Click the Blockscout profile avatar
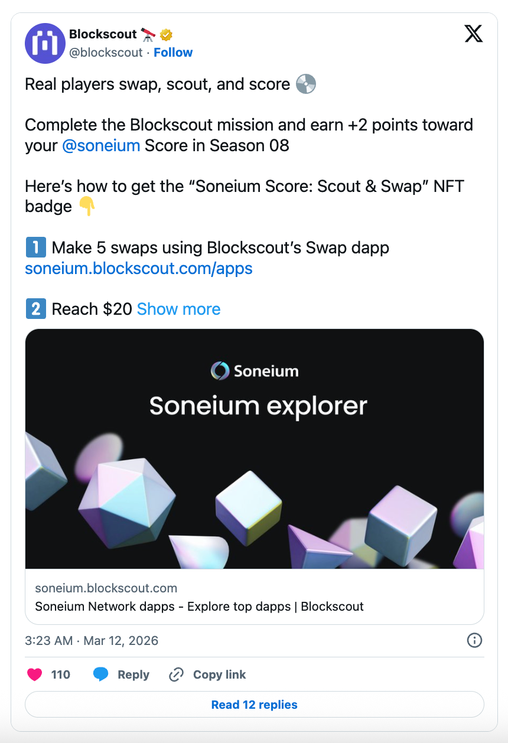The image size is (508, 743). coord(45,44)
